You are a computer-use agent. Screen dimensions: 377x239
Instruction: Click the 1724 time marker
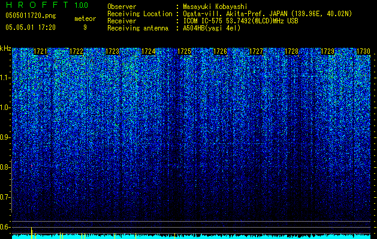[149, 51]
